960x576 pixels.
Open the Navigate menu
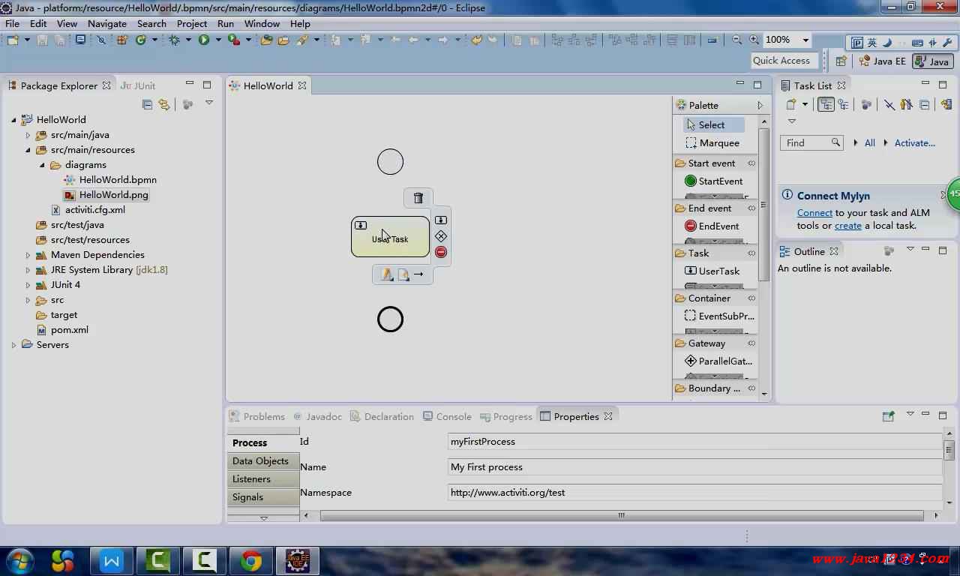tap(107, 23)
